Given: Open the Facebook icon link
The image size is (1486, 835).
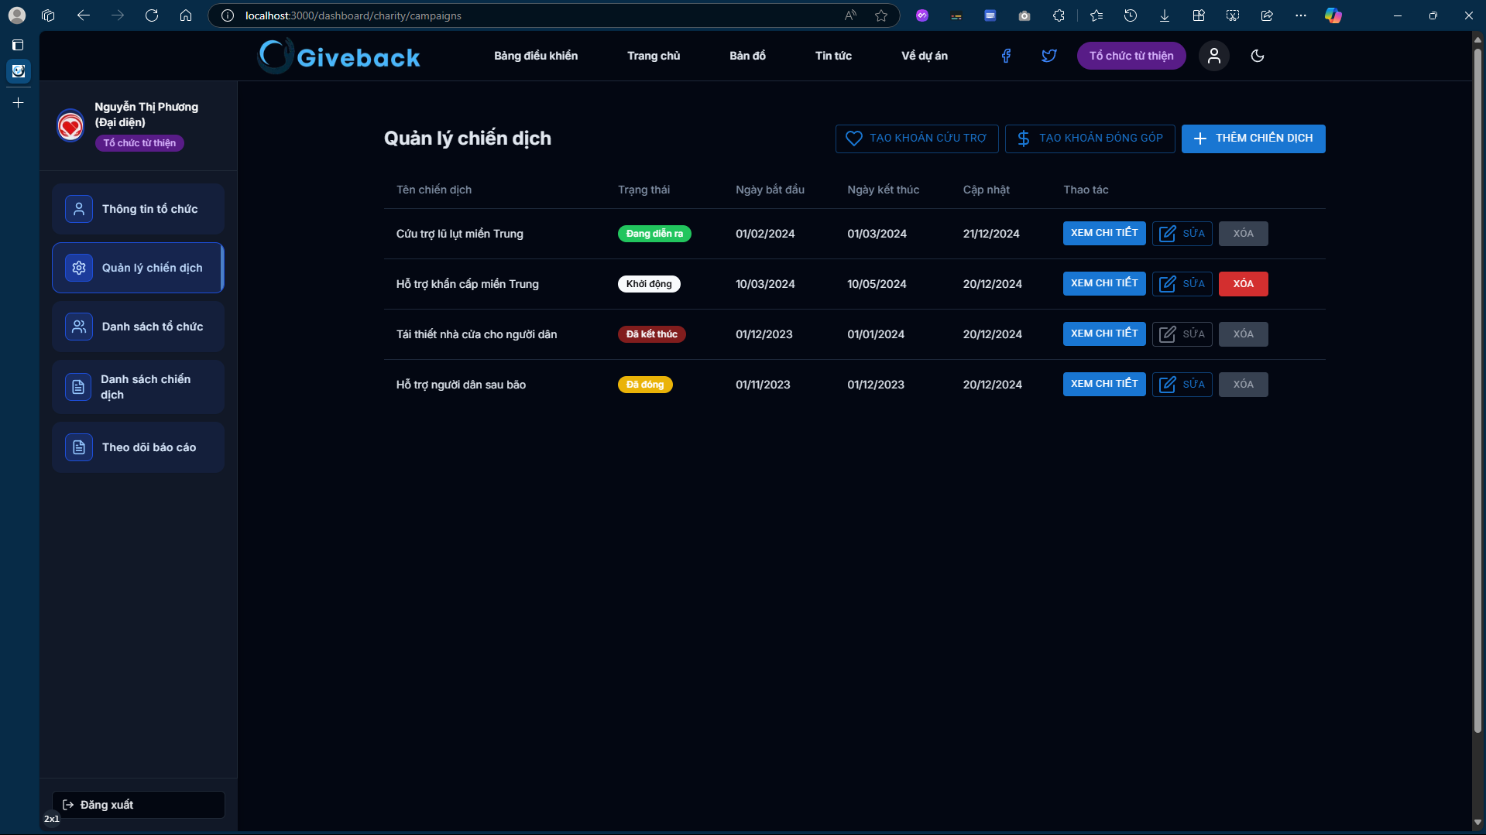Looking at the screenshot, I should coord(1006,56).
